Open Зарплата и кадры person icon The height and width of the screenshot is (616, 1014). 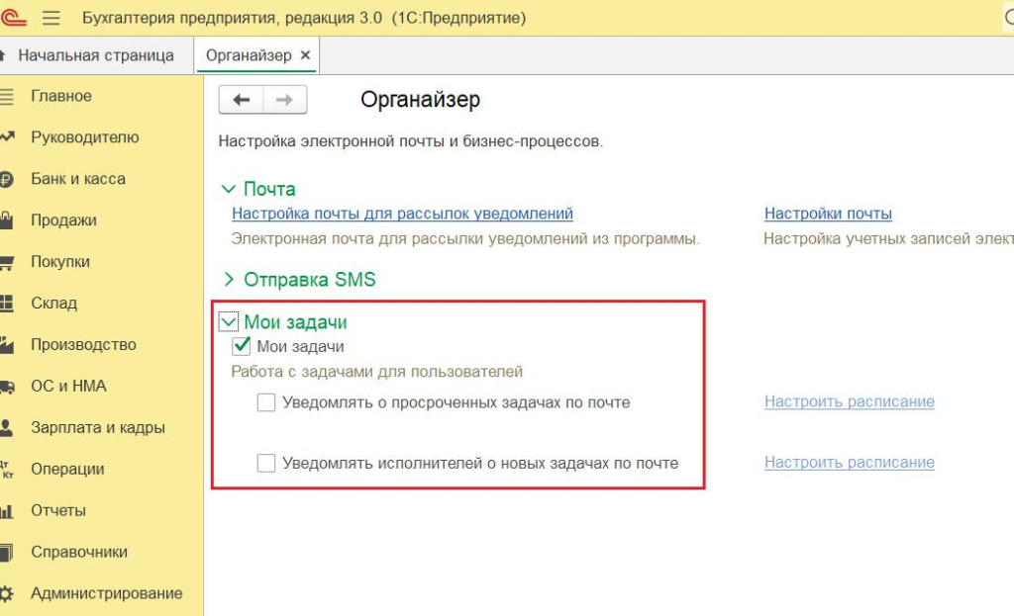coord(7,428)
